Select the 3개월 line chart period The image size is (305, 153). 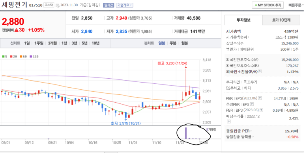coord(52,43)
